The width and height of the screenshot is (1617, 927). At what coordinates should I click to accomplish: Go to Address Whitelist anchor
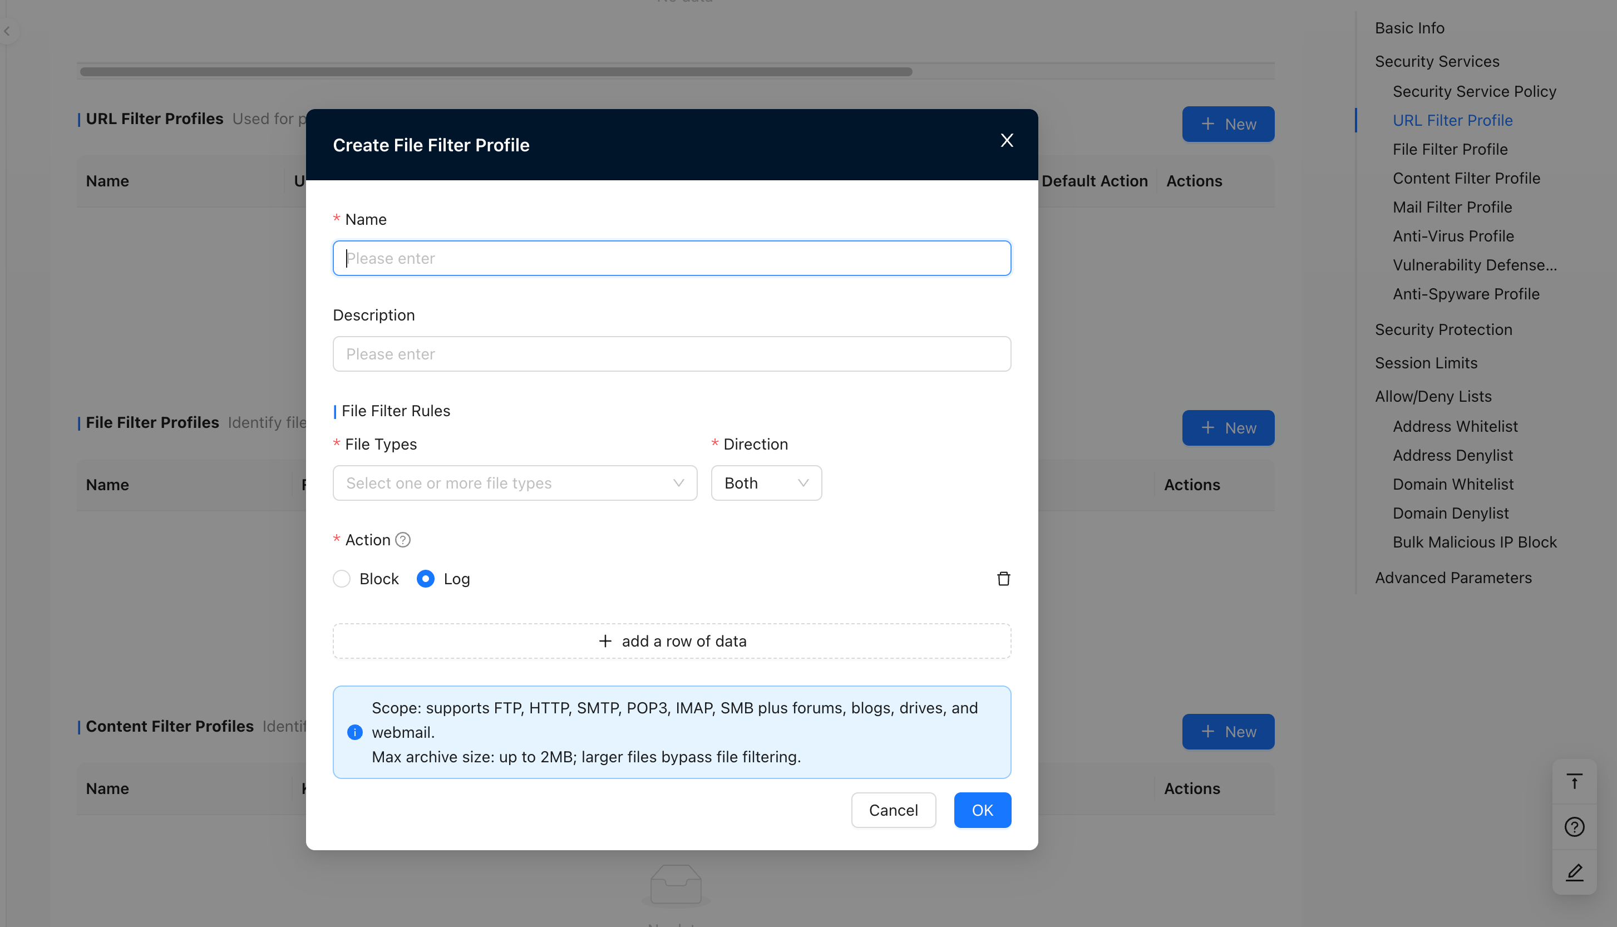(x=1455, y=427)
